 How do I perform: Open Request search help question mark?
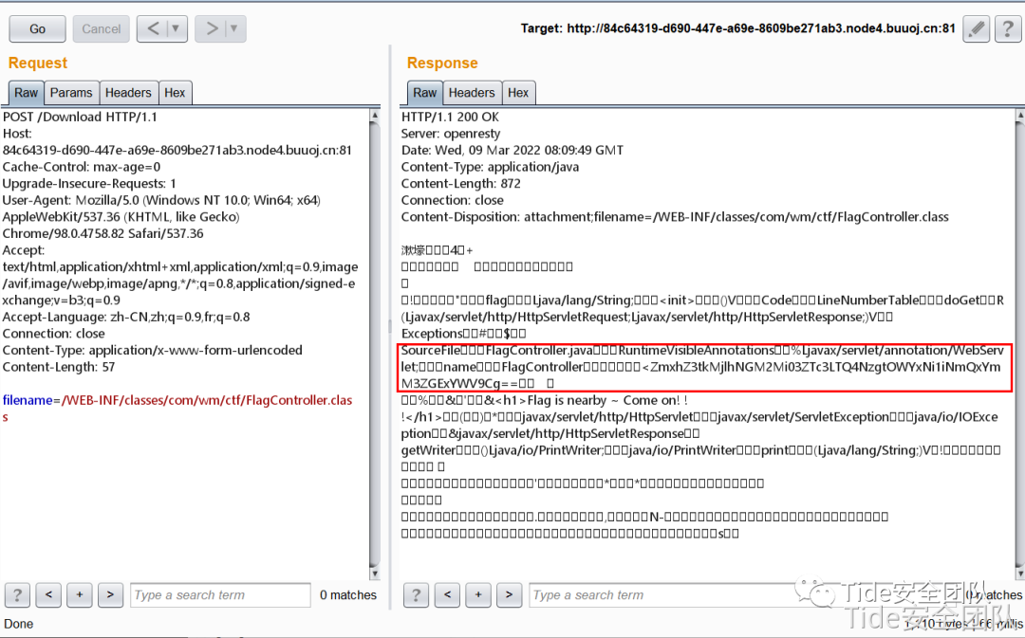18,595
